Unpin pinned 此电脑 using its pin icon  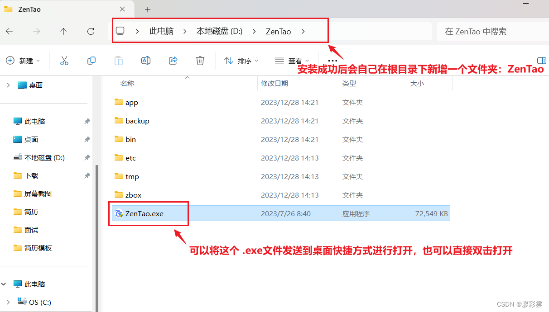(87, 122)
